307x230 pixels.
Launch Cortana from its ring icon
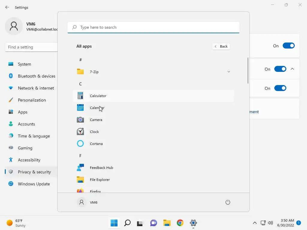(x=80, y=143)
